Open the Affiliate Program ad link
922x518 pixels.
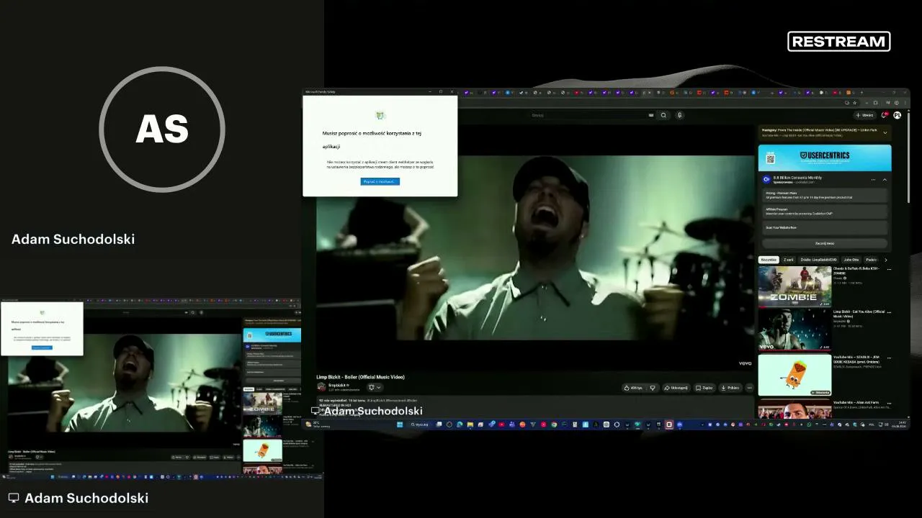pos(825,212)
